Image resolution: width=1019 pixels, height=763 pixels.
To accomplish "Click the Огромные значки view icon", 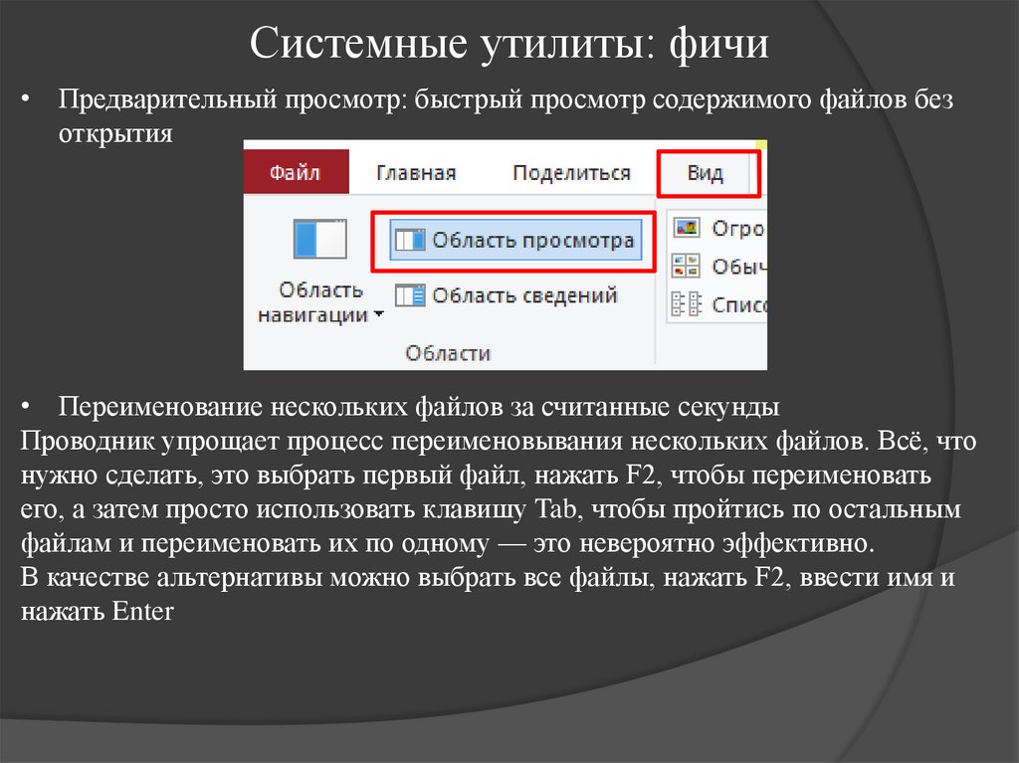I will pyautogui.click(x=686, y=227).
